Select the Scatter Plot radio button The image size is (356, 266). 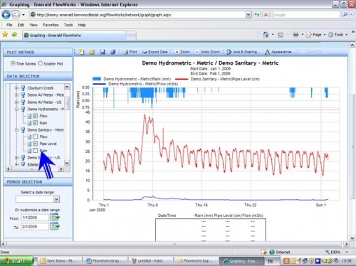pos(41,63)
